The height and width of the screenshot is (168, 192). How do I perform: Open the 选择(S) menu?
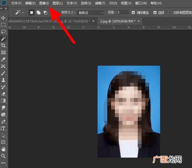(86, 3)
